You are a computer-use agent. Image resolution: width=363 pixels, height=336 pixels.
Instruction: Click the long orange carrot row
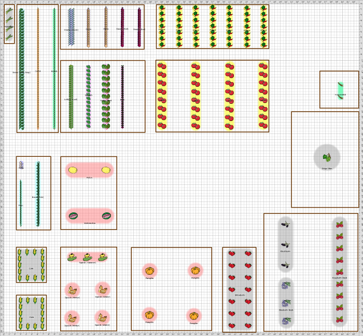(x=38, y=69)
